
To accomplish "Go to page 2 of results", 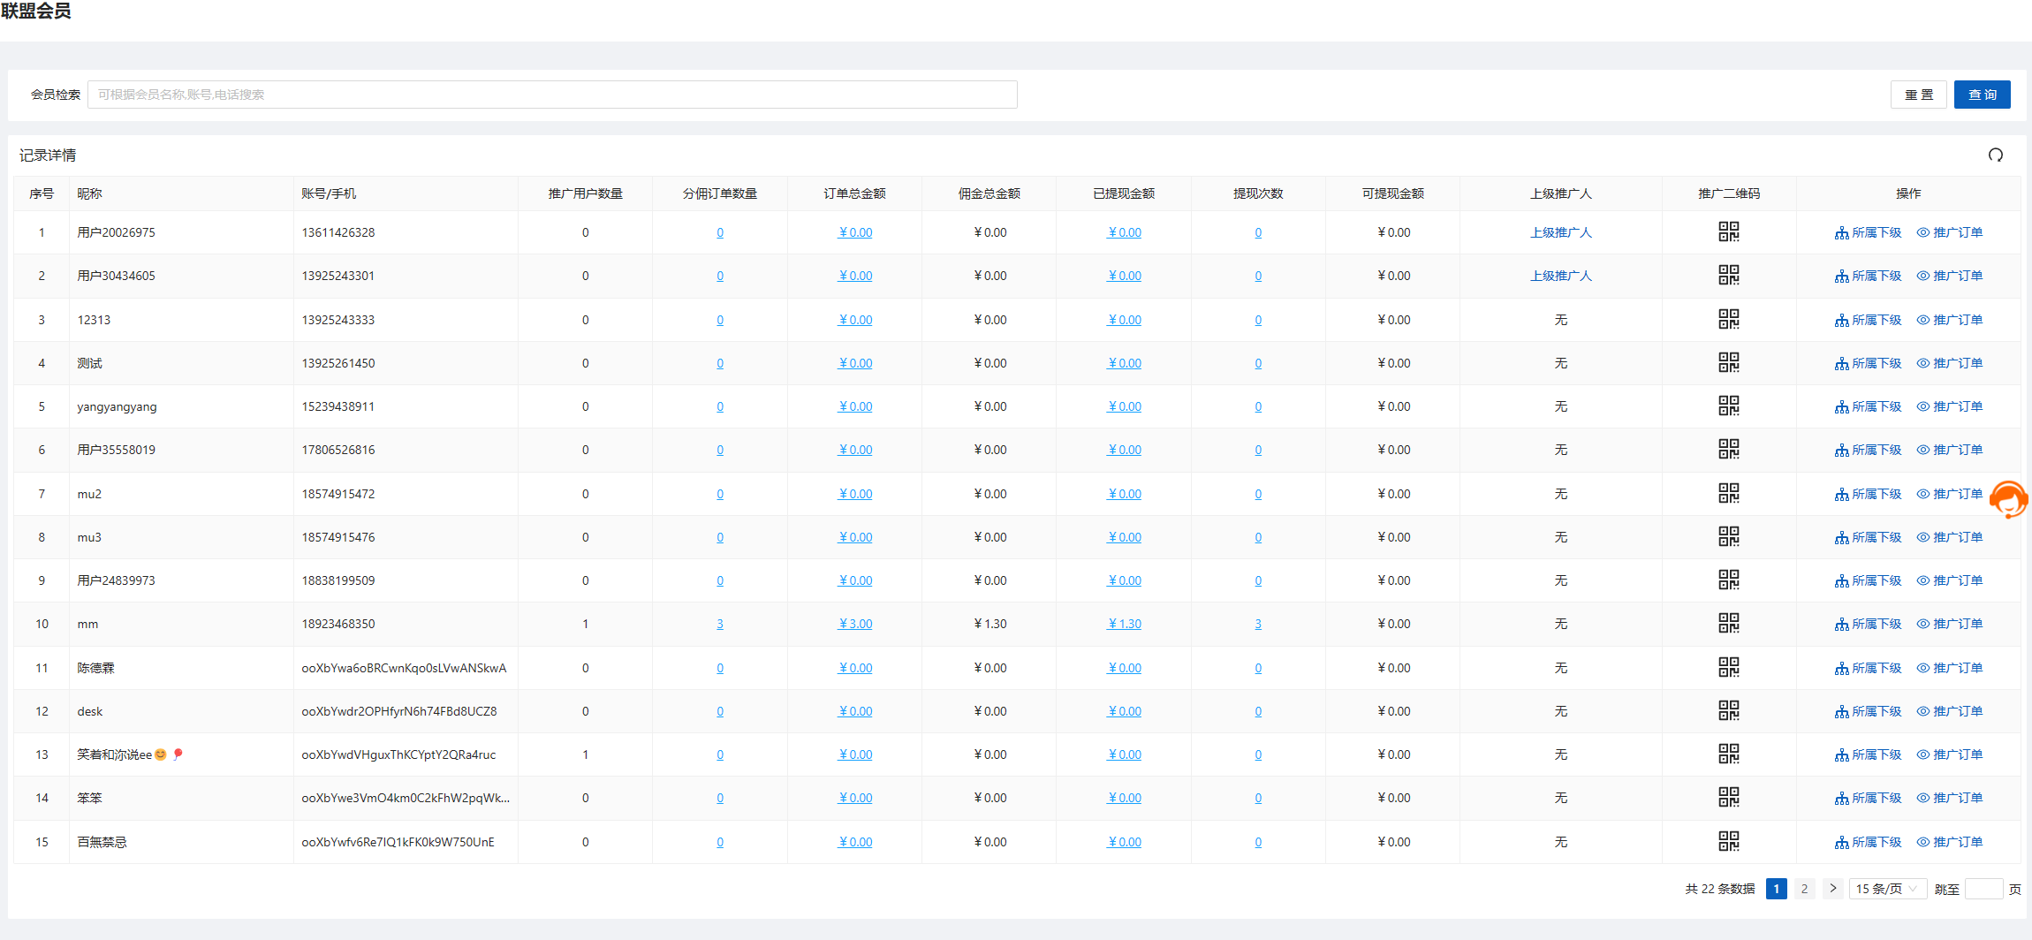I will [1804, 889].
